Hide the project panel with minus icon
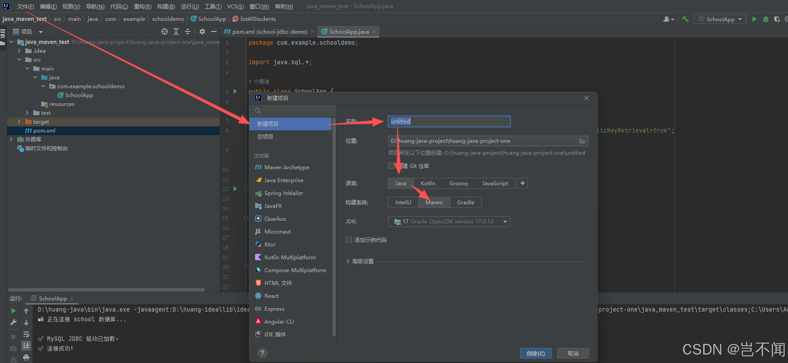 tap(214, 31)
